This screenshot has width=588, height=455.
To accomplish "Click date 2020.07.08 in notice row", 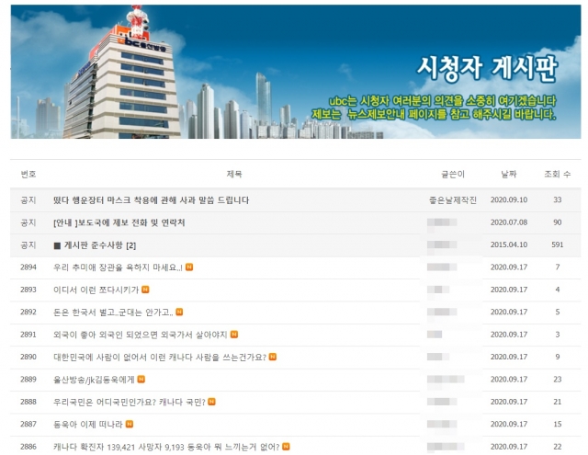I will click(x=509, y=222).
